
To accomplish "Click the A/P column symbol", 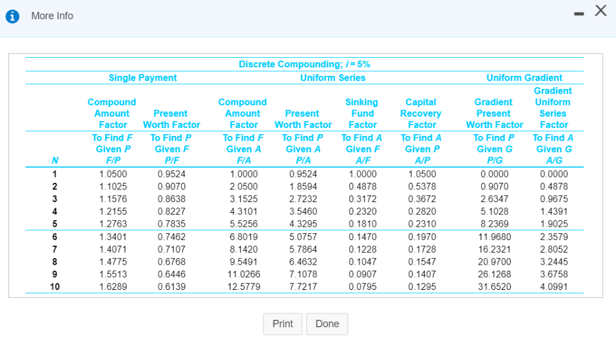I will point(422,160).
